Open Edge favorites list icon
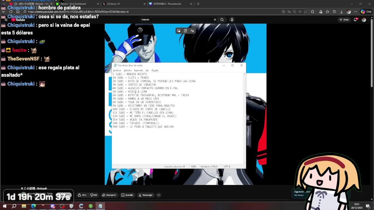Viewport: 374px width, 210px height. coord(327,12)
